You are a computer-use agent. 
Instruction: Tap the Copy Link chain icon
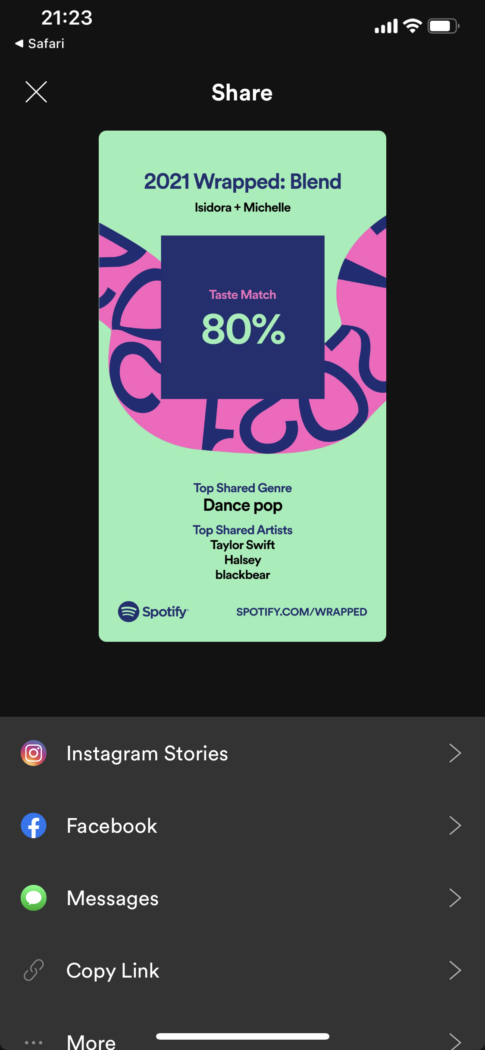[34, 970]
